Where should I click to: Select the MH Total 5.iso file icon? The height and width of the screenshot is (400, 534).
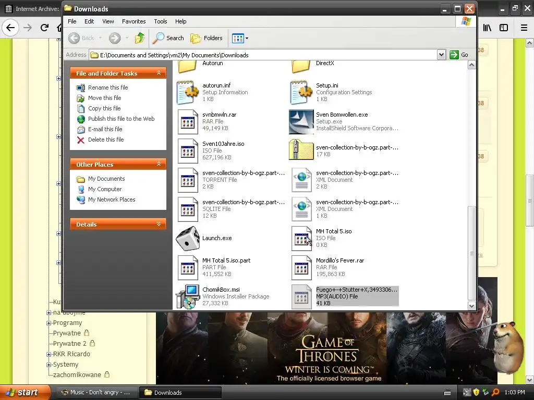point(301,239)
